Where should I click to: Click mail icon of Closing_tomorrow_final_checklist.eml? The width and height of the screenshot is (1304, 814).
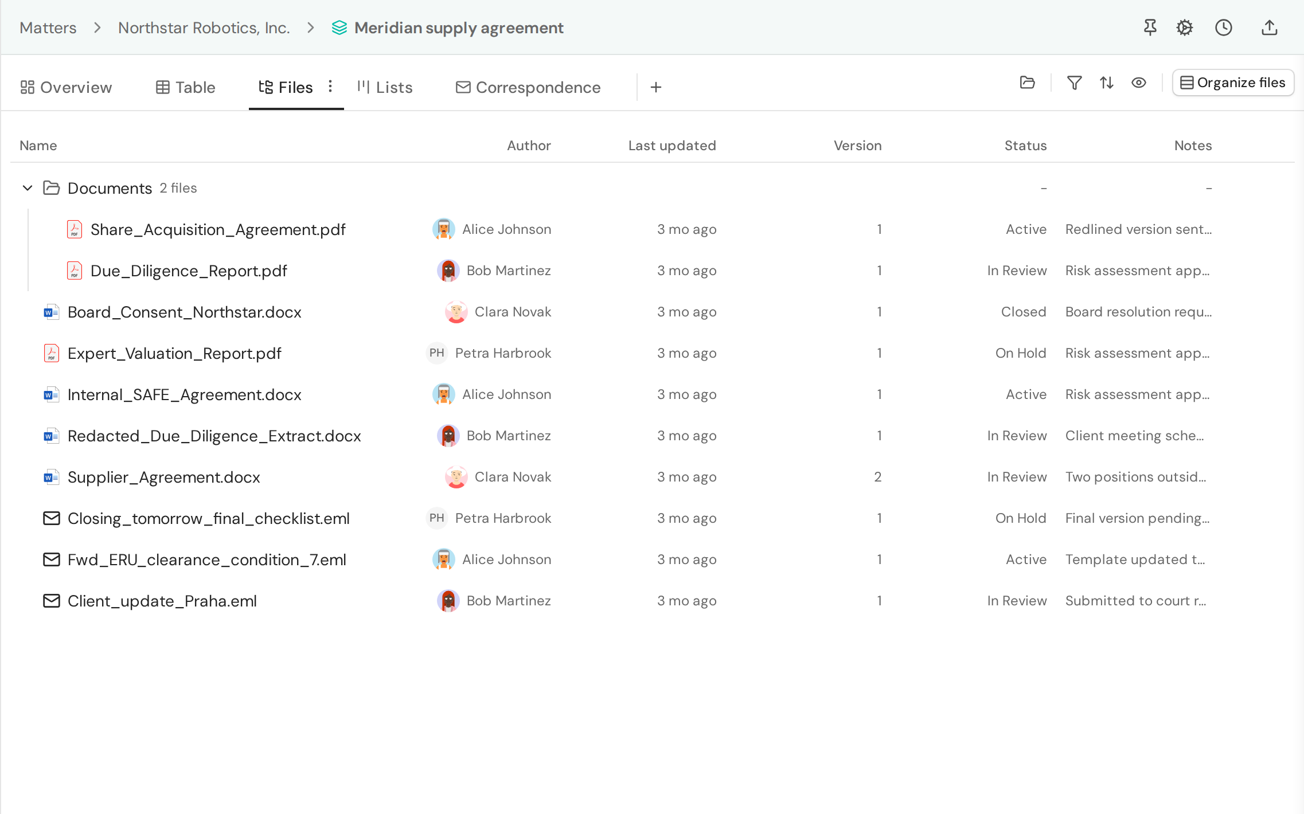pyautogui.click(x=52, y=518)
